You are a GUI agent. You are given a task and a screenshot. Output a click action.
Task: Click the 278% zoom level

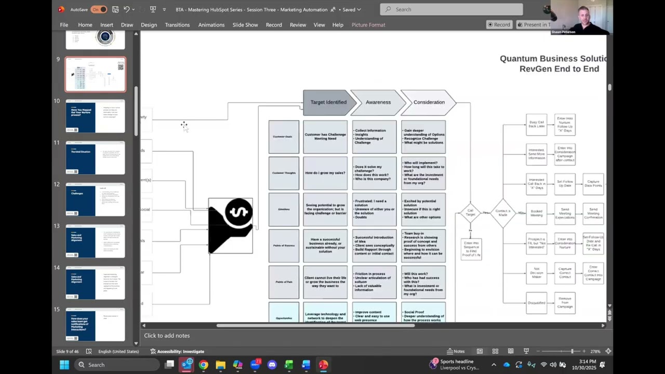[595, 351]
